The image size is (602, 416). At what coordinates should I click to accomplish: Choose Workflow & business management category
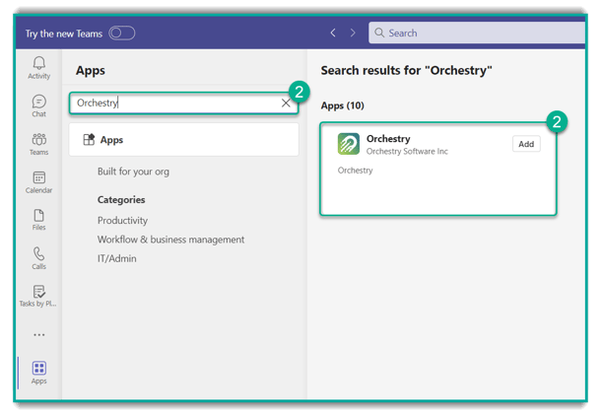[170, 240]
